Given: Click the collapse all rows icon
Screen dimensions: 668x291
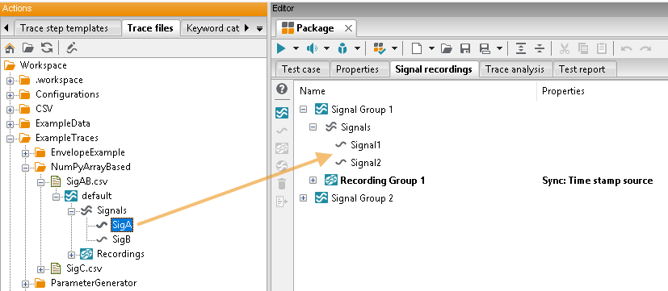Looking at the screenshot, I should pyautogui.click(x=540, y=48).
